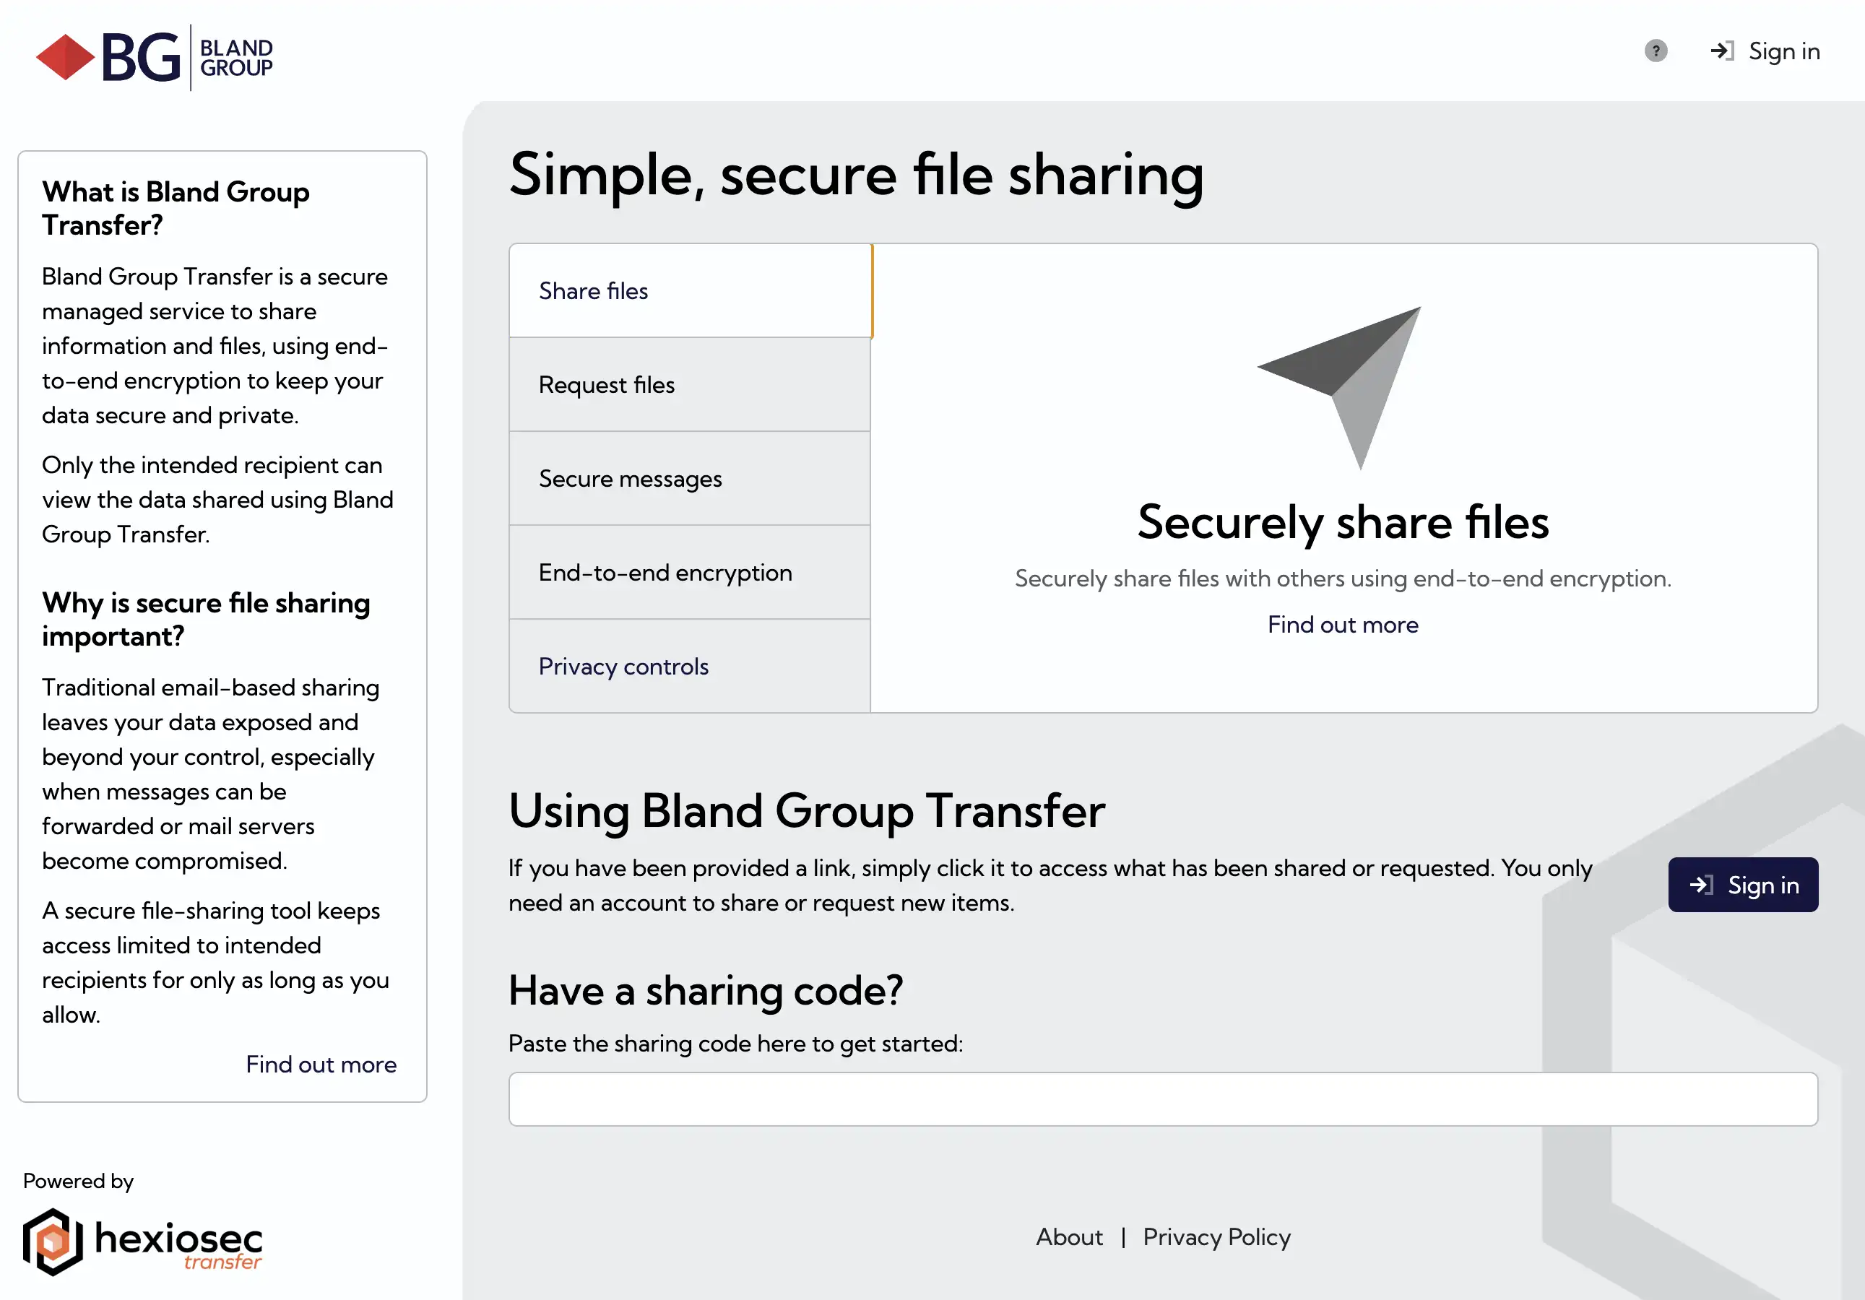The width and height of the screenshot is (1865, 1300).
Task: Click the Simple, secure file sharing title
Action: pos(856,175)
